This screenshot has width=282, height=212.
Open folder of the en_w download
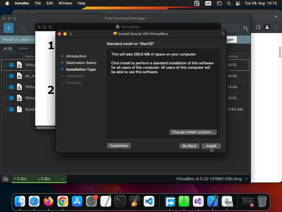pyautogui.click(x=11, y=76)
